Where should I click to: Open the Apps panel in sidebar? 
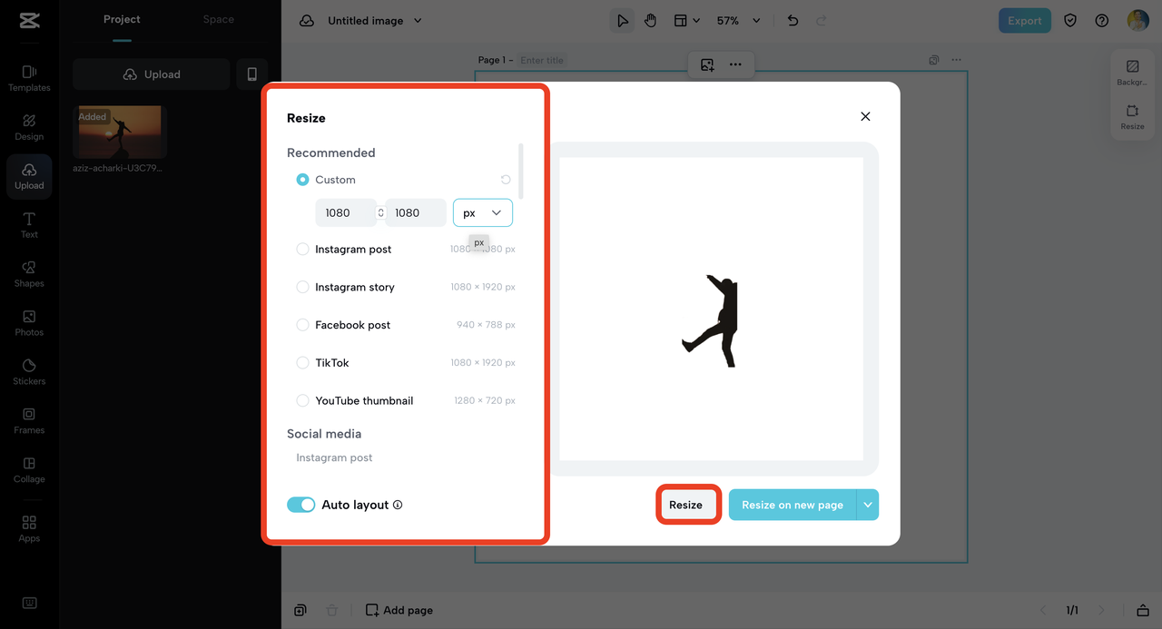point(29,528)
